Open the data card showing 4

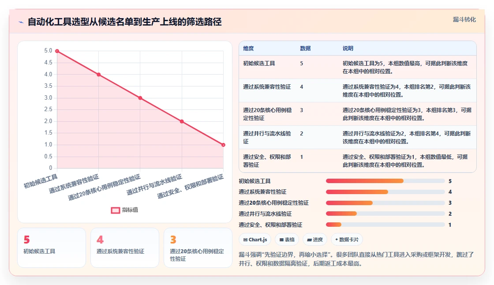[x=125, y=248]
